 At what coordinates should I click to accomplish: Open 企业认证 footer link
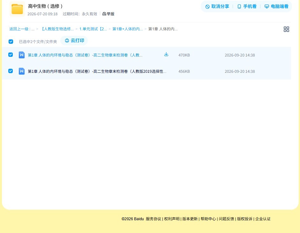(x=263, y=219)
